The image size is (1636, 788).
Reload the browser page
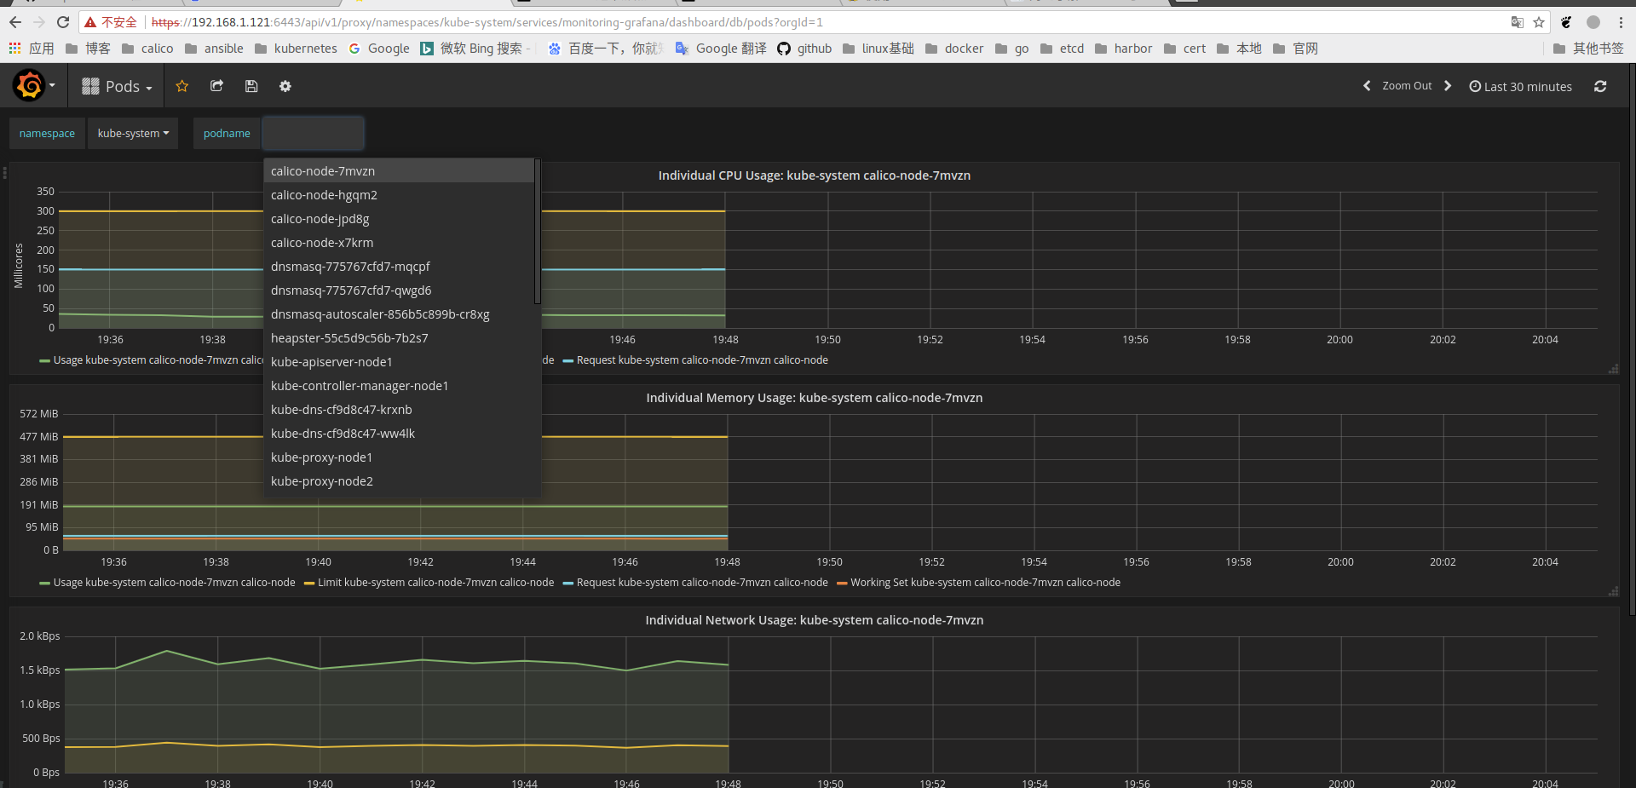click(62, 22)
